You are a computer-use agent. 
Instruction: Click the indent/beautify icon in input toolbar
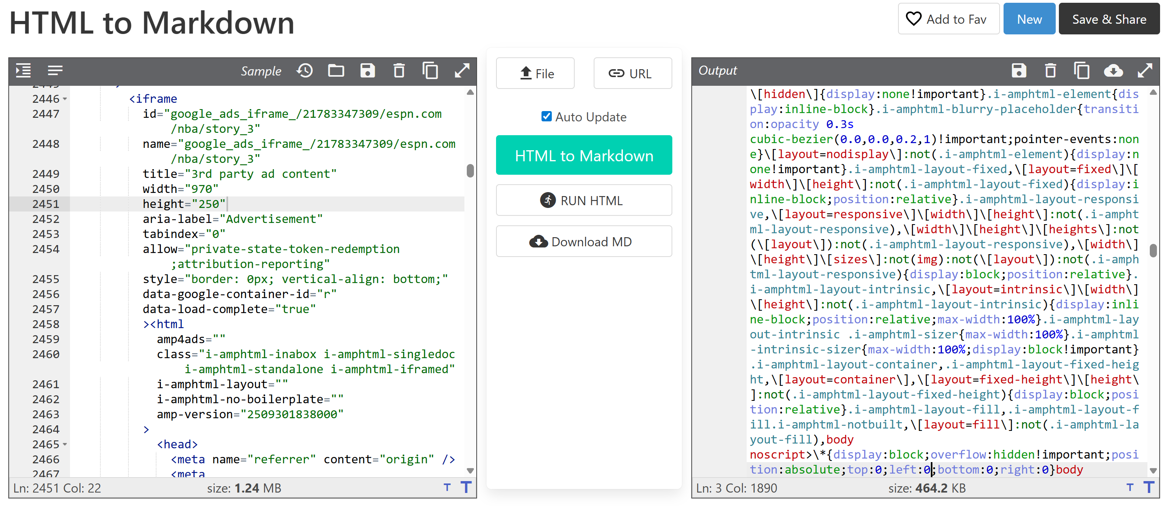(24, 71)
